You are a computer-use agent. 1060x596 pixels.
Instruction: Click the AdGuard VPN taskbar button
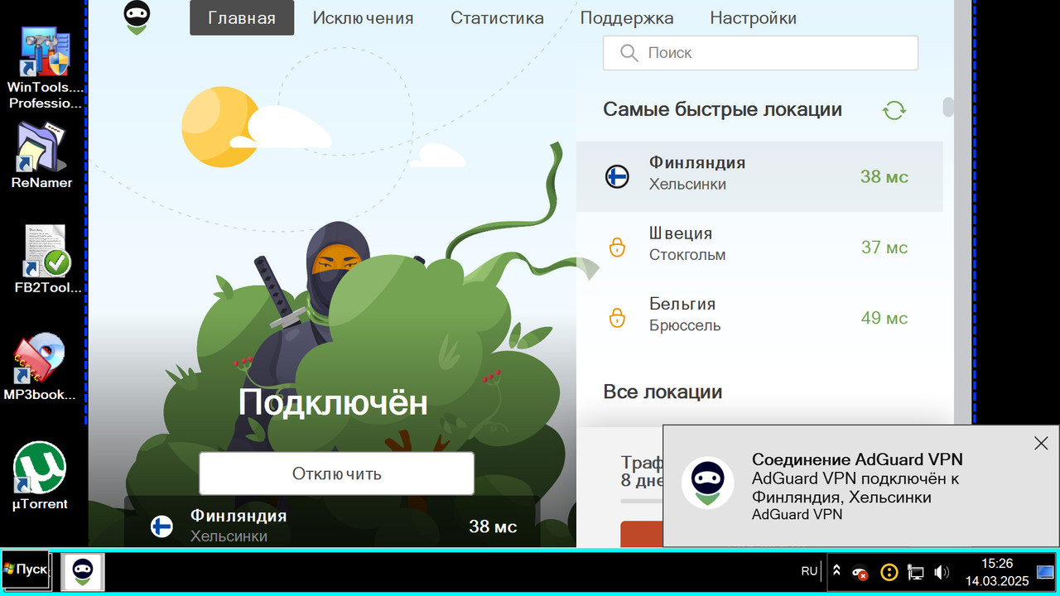coord(83,571)
